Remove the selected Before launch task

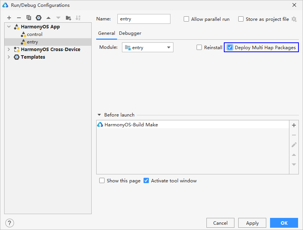pos(294,135)
